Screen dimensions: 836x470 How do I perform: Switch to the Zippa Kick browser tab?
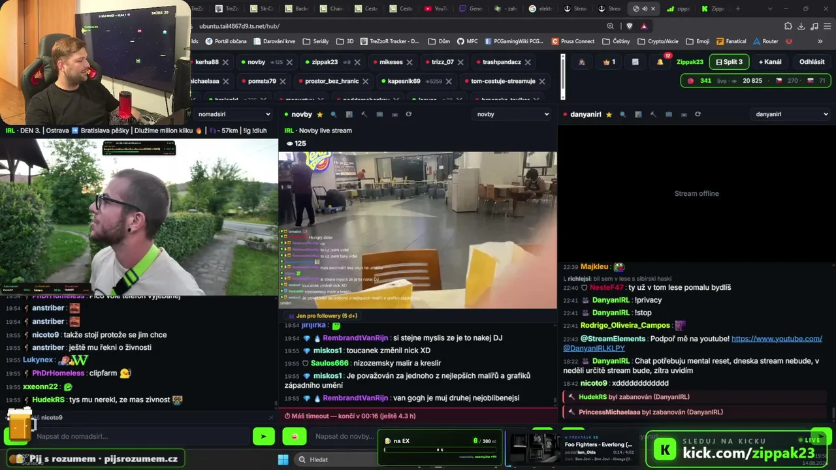click(x=712, y=8)
